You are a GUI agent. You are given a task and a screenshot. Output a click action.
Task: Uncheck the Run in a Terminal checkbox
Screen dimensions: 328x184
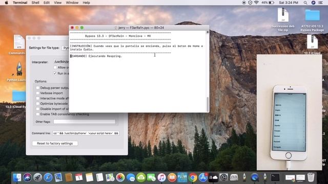(x=55, y=74)
